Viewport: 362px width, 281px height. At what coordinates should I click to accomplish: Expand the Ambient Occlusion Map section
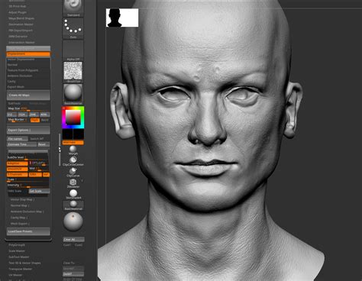27,212
